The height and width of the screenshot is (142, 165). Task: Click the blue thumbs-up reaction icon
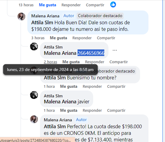pyautogui.click(x=113, y=4)
